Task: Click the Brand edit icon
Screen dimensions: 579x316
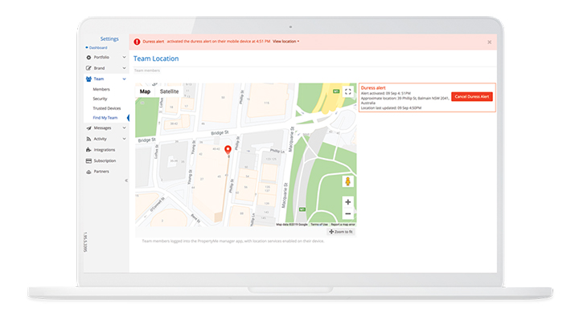Action: [88, 68]
